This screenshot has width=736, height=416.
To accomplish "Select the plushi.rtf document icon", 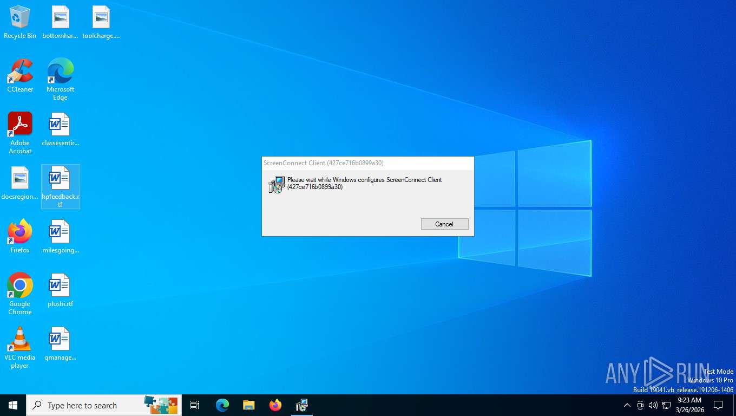I will [60, 290].
